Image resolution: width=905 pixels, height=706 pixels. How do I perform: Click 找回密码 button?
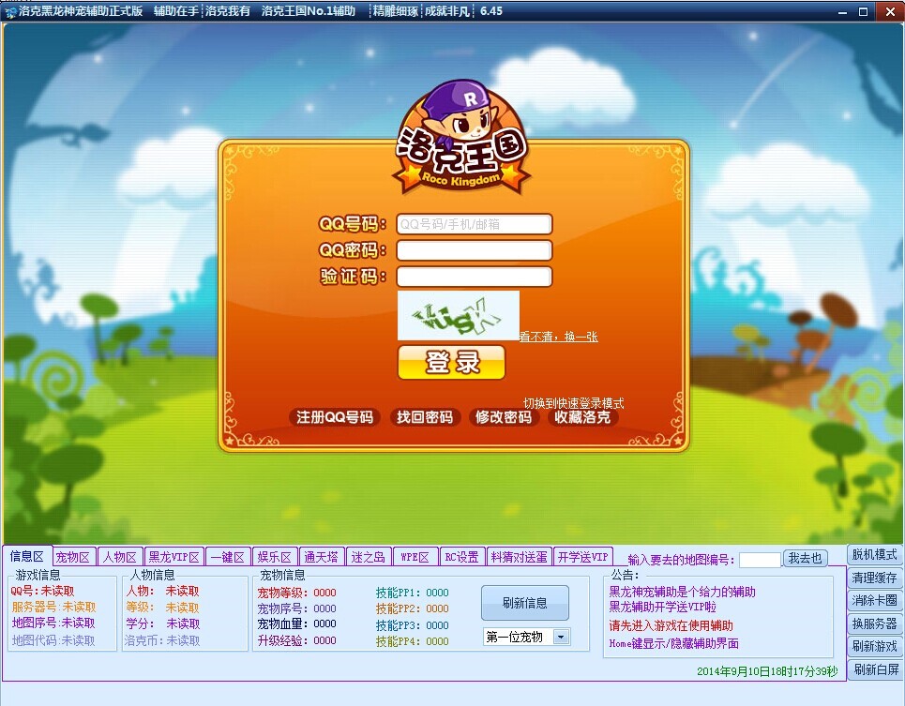click(x=425, y=417)
